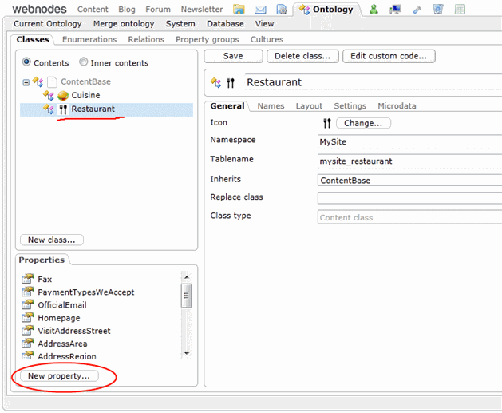Collapse the ContentBase tree node

point(26,82)
